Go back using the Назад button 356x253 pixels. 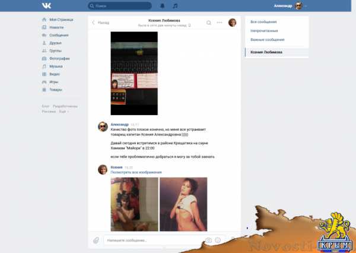click(100, 23)
